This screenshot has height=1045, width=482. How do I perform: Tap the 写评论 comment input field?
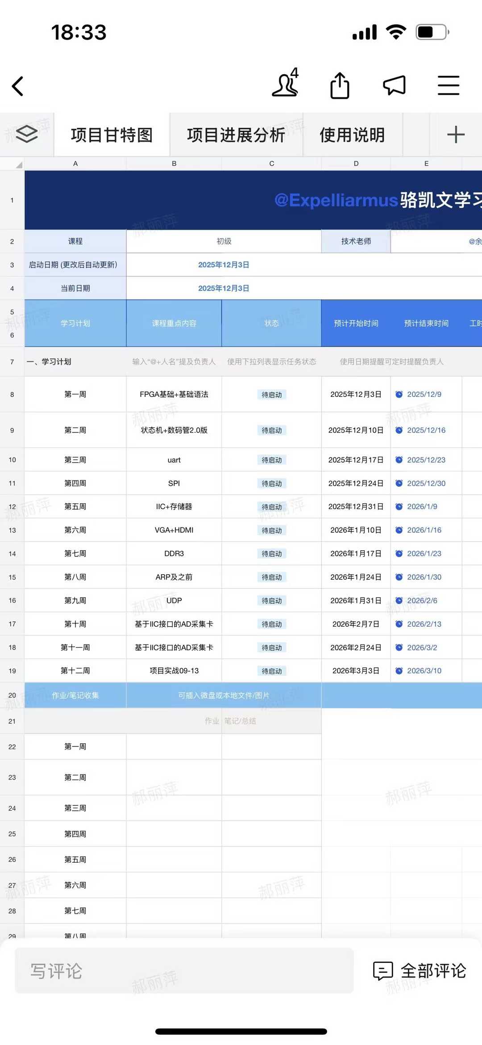pyautogui.click(x=184, y=971)
